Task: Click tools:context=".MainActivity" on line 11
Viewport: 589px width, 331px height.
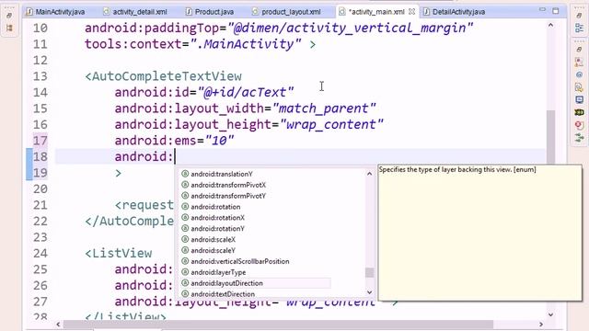Action: [192, 44]
